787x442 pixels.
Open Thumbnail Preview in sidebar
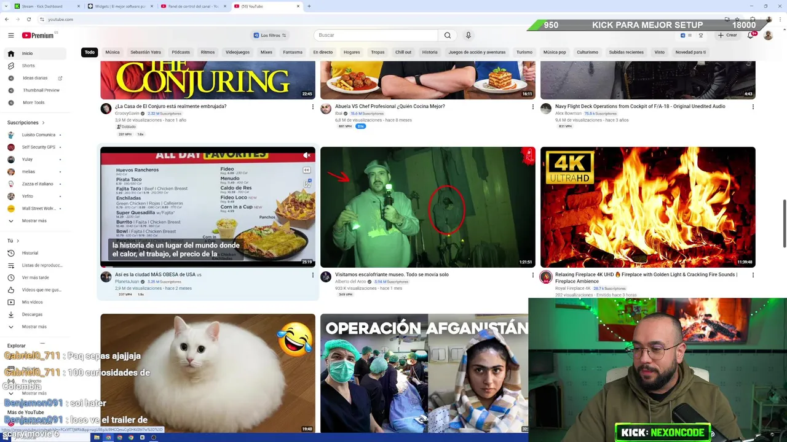(x=36, y=90)
